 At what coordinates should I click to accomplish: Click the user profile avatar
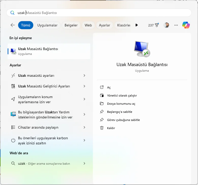[x=166, y=25]
